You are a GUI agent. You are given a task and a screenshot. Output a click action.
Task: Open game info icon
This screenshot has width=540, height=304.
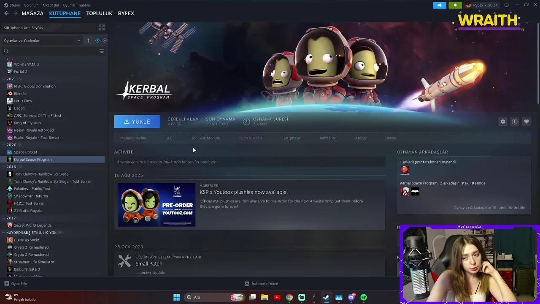(x=514, y=122)
